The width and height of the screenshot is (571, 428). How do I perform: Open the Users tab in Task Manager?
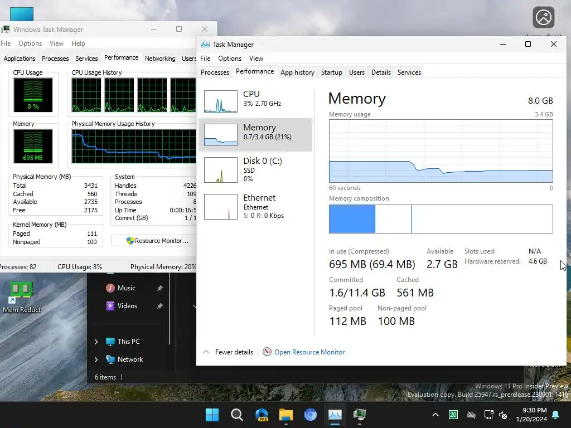click(356, 72)
